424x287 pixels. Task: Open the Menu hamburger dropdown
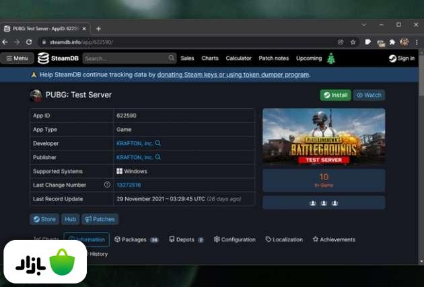(17, 58)
